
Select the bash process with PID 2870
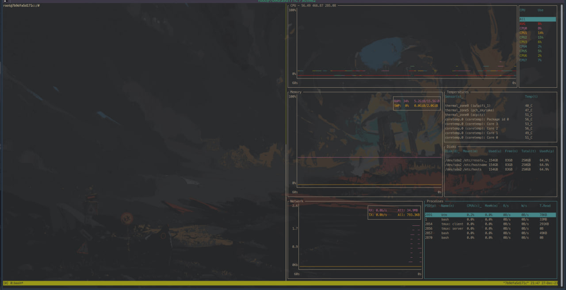490,238
